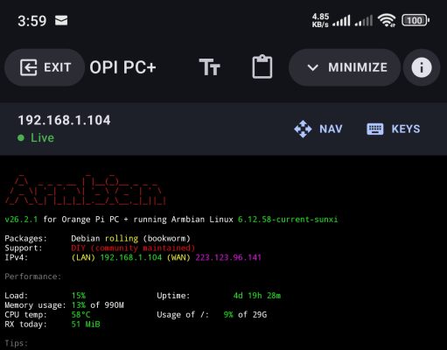Select the WAN address 223.123.96.141
This screenshot has width=447, height=350.
coord(228,257)
